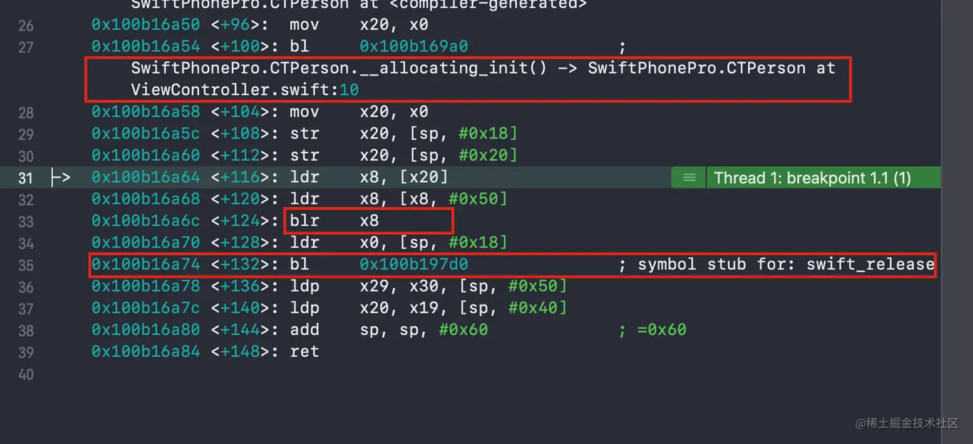This screenshot has height=444, width=973.
Task: Click the CTPerson.__allocating_init() comment line
Action: tap(483, 68)
